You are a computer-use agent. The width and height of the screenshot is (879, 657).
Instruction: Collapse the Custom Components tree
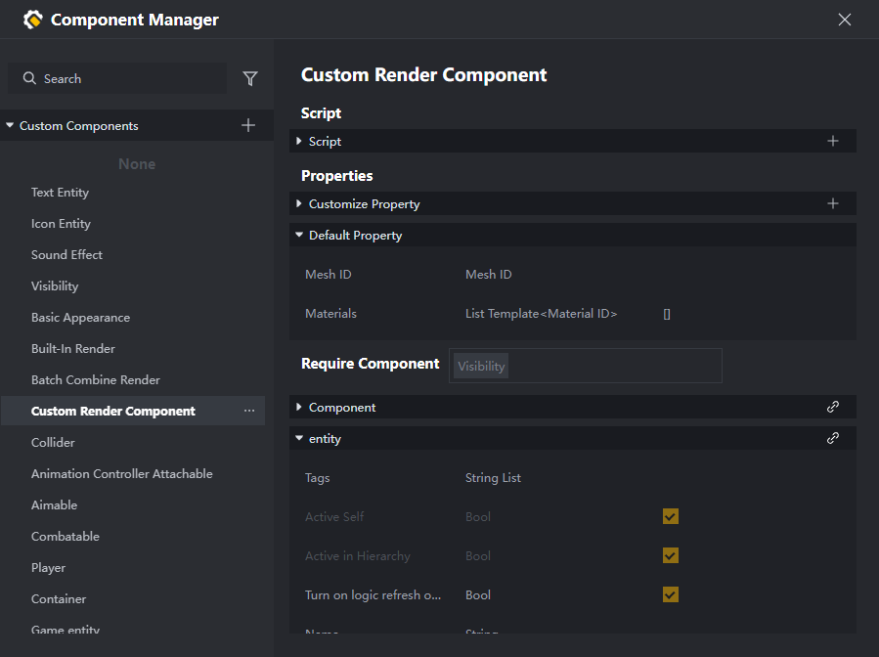(10, 126)
